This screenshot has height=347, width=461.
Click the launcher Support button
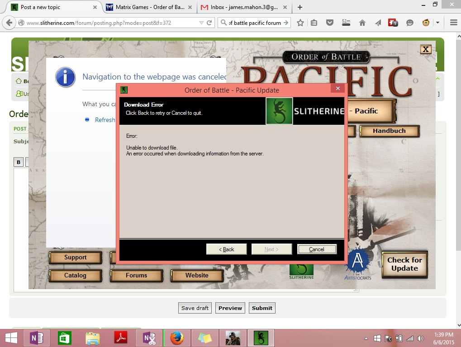coord(75,258)
